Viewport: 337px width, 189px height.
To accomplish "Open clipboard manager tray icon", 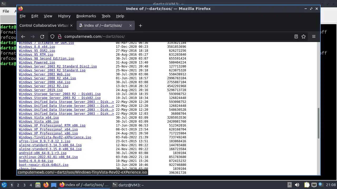I will 307,185.
